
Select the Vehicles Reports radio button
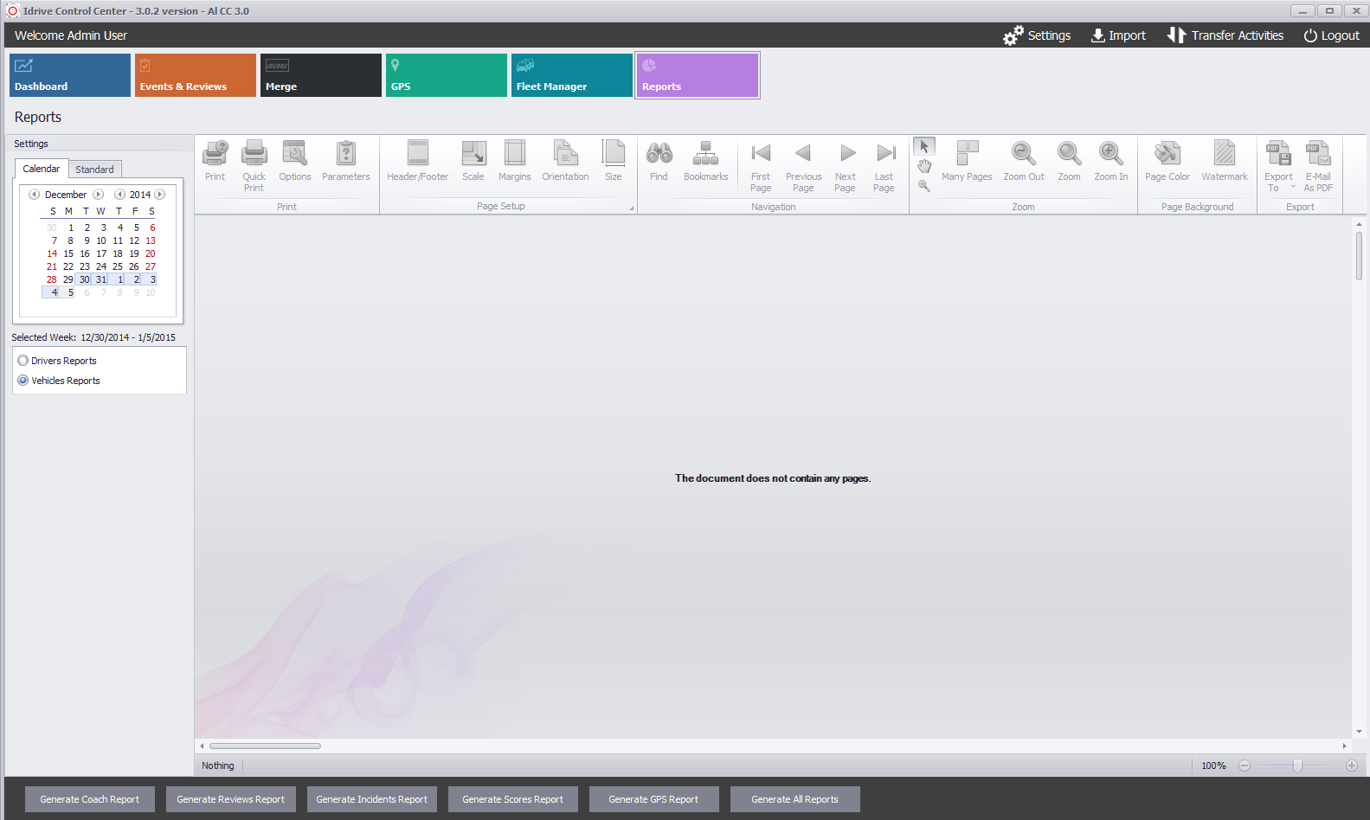[x=23, y=381]
